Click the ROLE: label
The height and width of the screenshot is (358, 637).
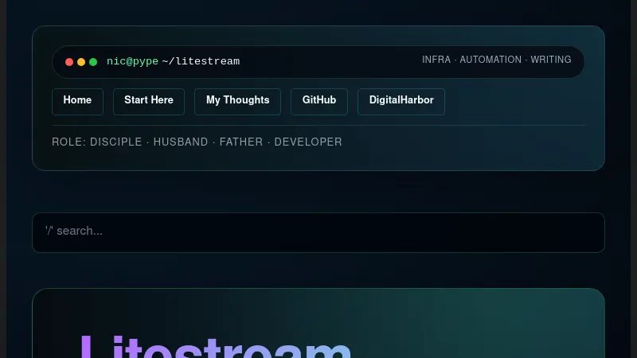point(68,142)
